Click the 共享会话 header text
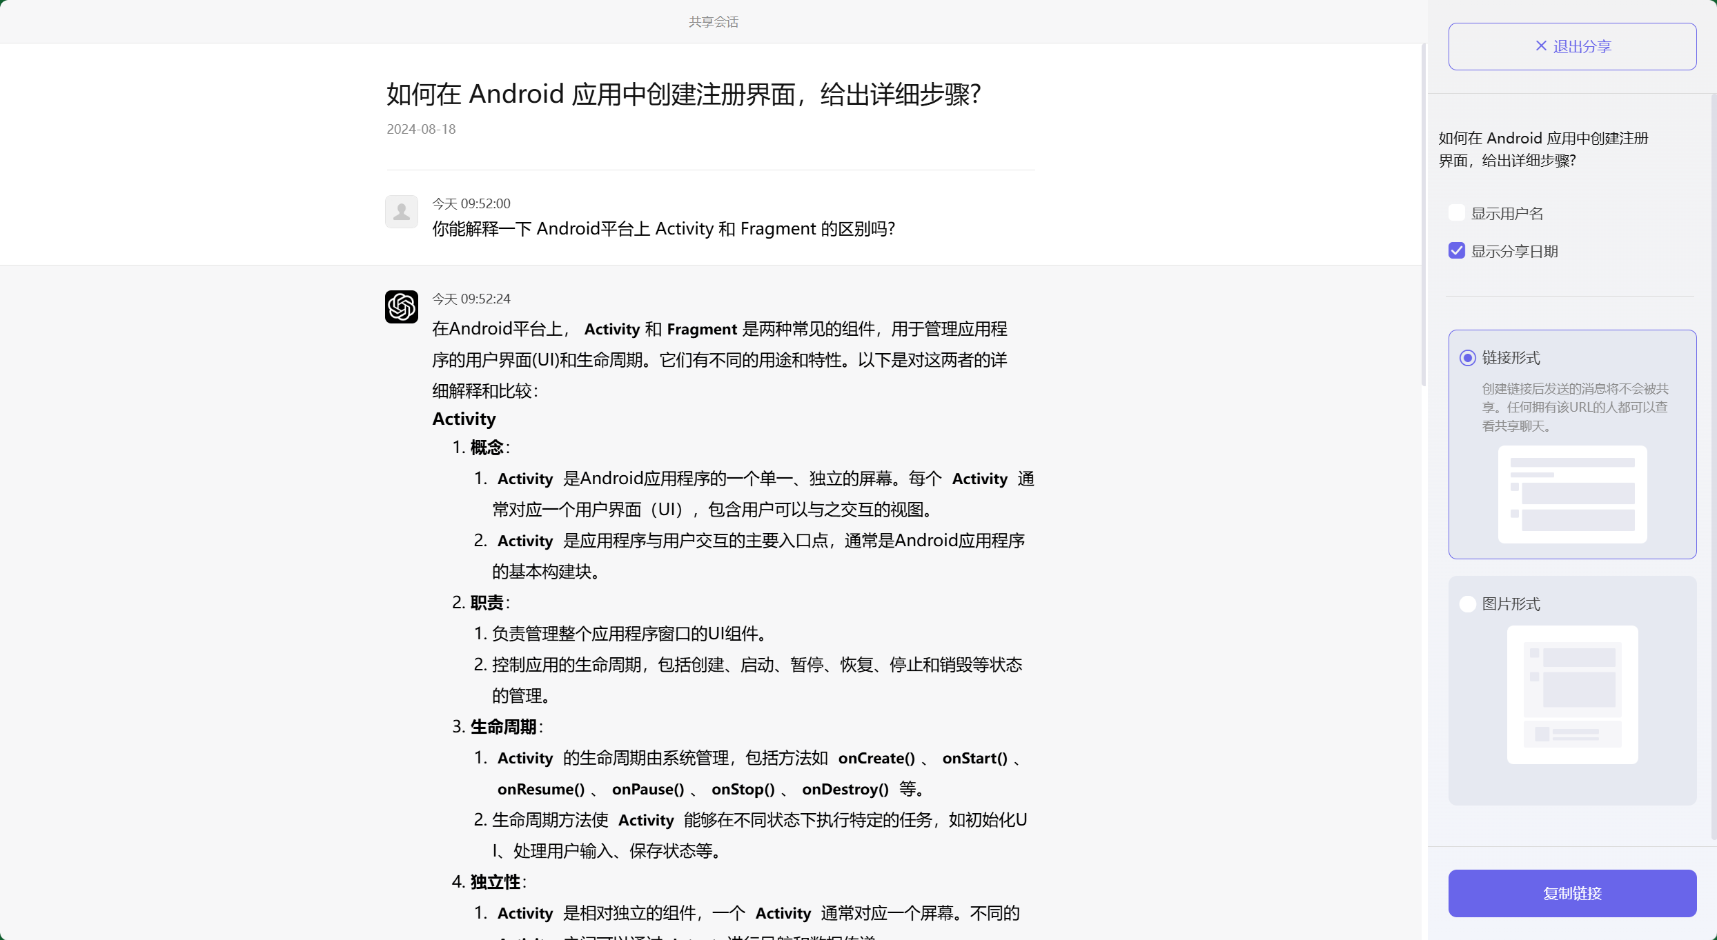This screenshot has width=1717, height=940. [714, 21]
